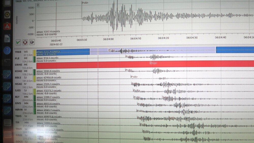
Task: Click the P<A> pick marker in zoom trace
Action: click(x=85, y=3)
